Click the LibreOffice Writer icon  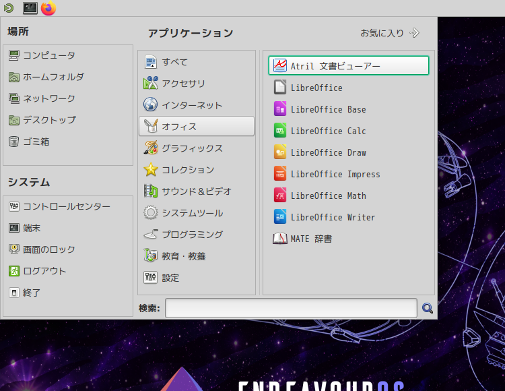[x=280, y=217]
